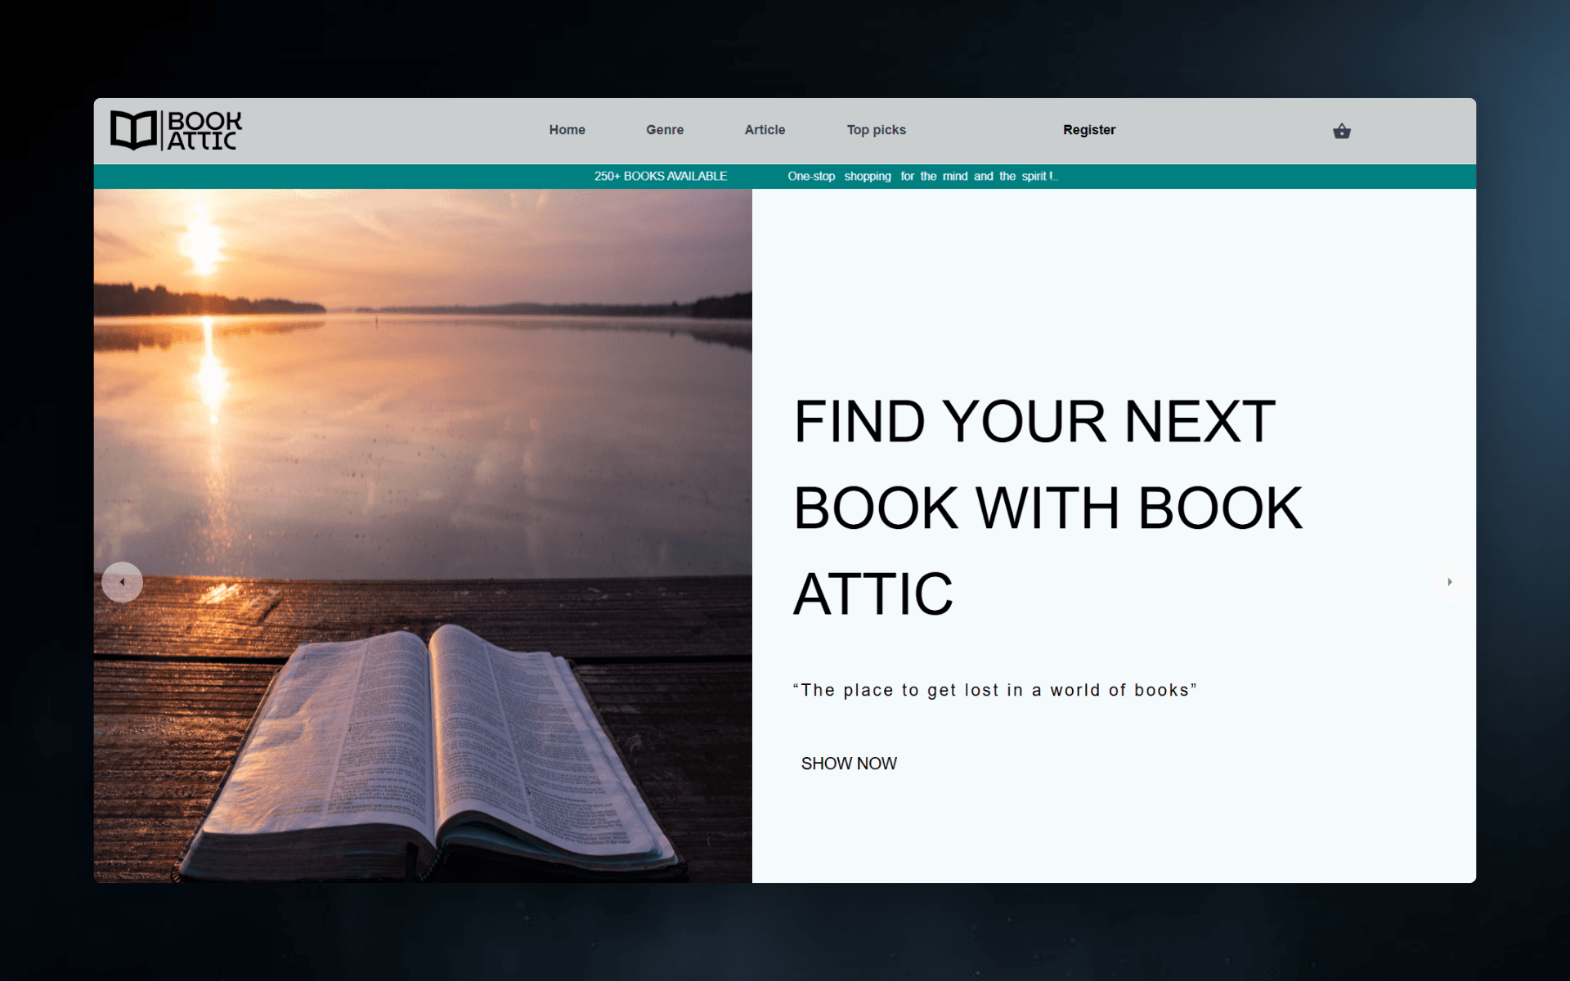Advance to next slide arrow
The width and height of the screenshot is (1570, 981).
coord(1449,582)
